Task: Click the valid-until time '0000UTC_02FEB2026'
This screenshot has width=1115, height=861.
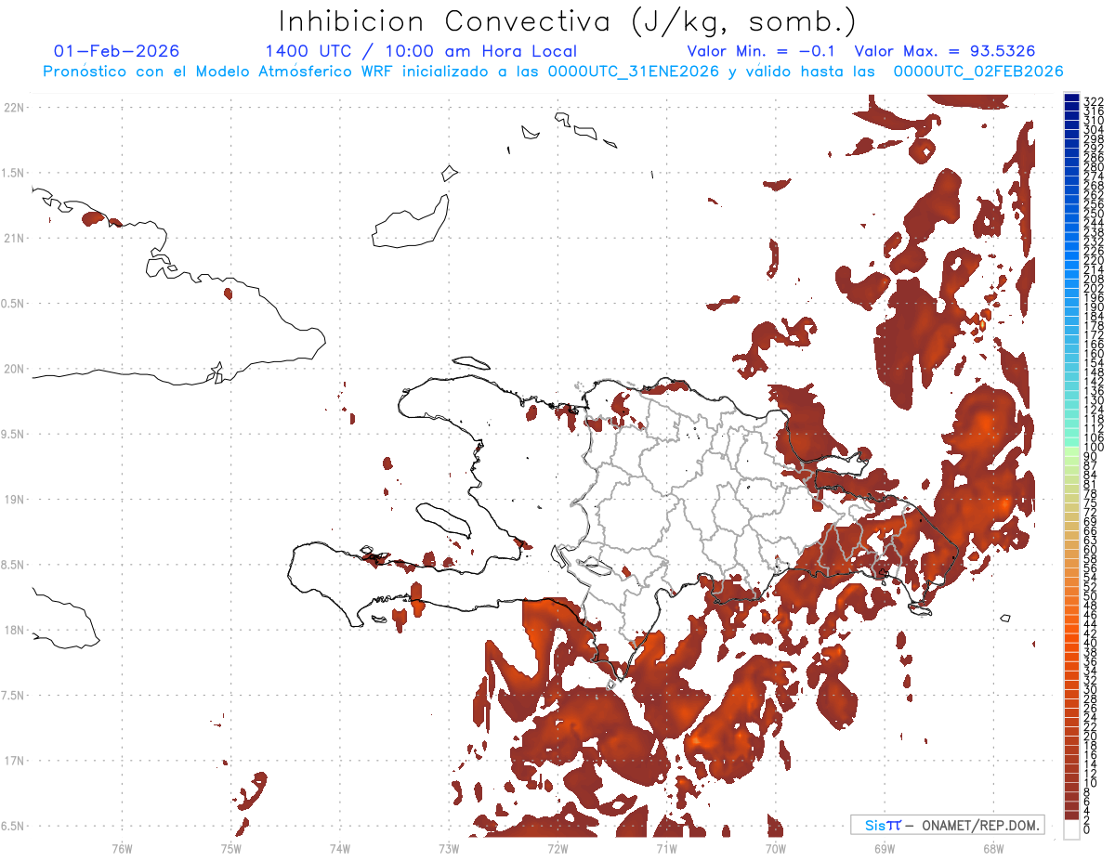Action: [x=978, y=72]
